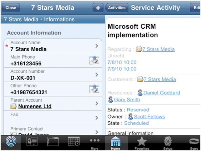Close the 7 Stars Media account view

tap(11, 8)
